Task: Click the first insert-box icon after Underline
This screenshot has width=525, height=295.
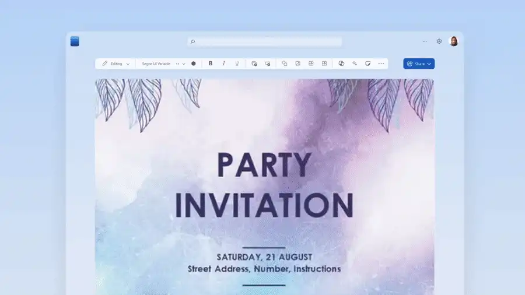Action: [x=254, y=63]
